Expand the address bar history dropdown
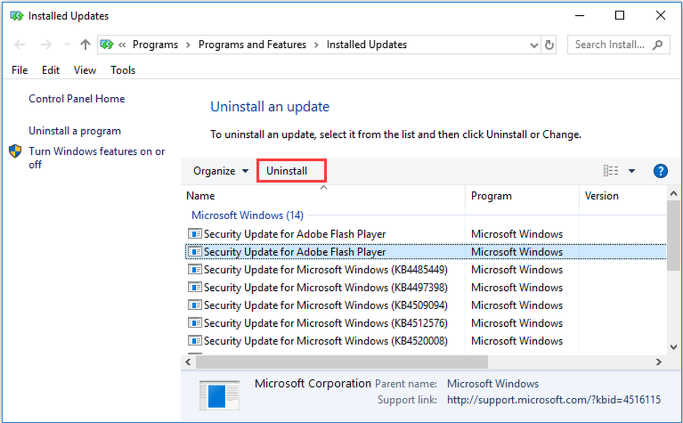Screen dimensions: 683x423 tap(534, 45)
